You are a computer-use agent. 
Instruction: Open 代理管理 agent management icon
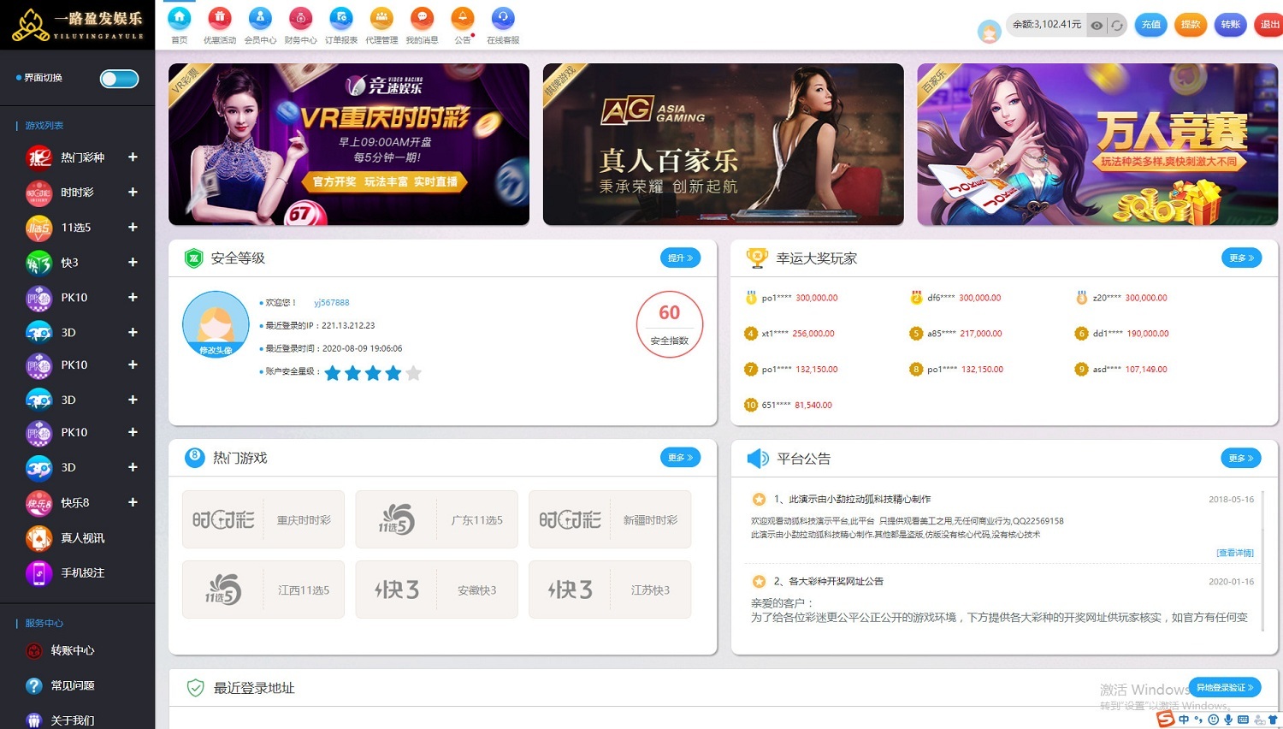381,19
